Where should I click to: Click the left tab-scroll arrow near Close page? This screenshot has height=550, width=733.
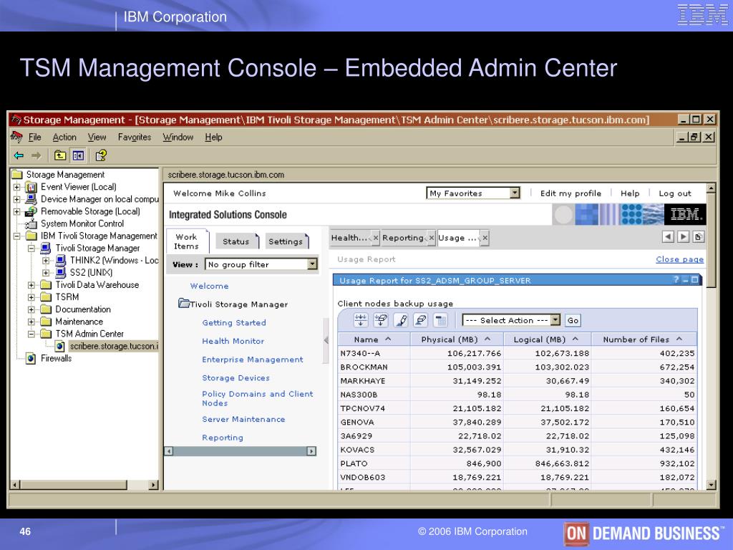668,236
